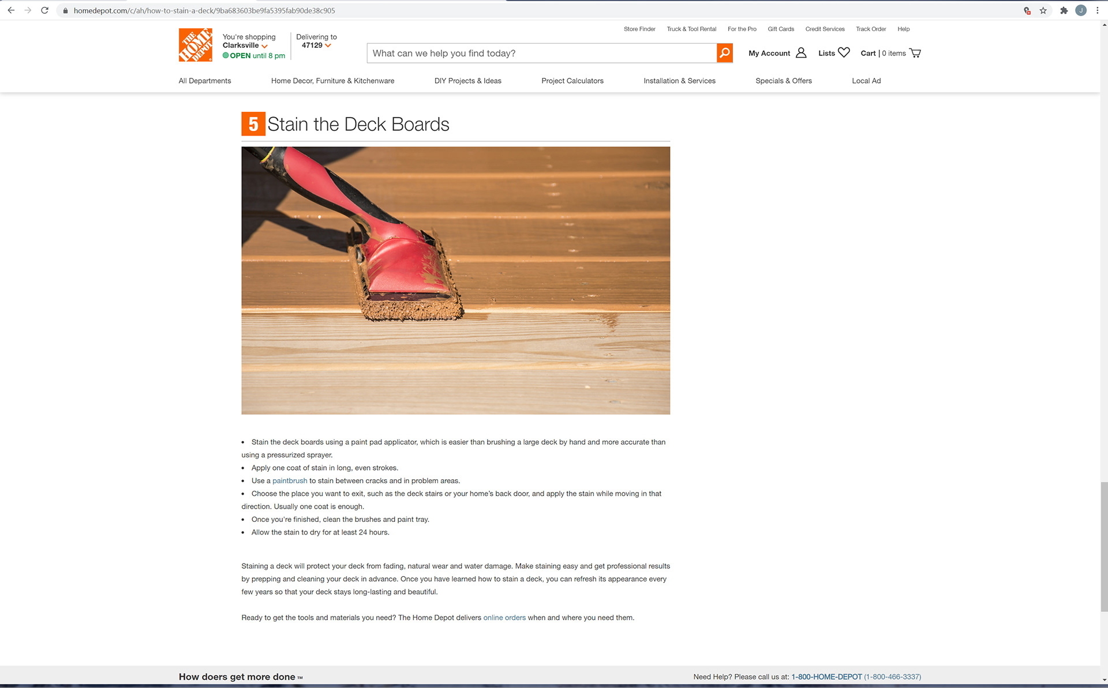Screen dimensions: 1108x688
Task: Follow the paintbrush link
Action: click(289, 481)
